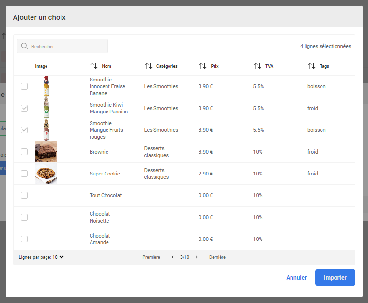Focus the Rechercher search field
The width and height of the screenshot is (368, 303).
tap(67, 46)
